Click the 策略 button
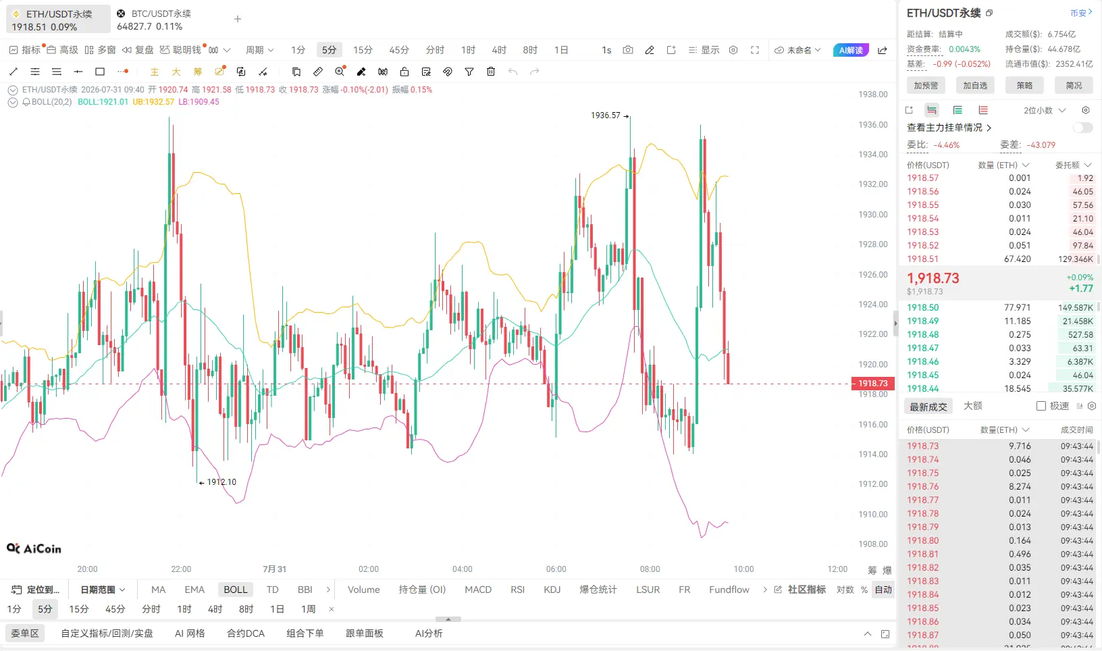 pyautogui.click(x=1024, y=86)
